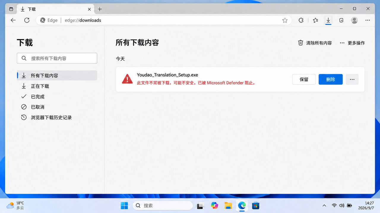Open the user profile avatar
This screenshot has width=380, height=213.
click(x=354, y=20)
